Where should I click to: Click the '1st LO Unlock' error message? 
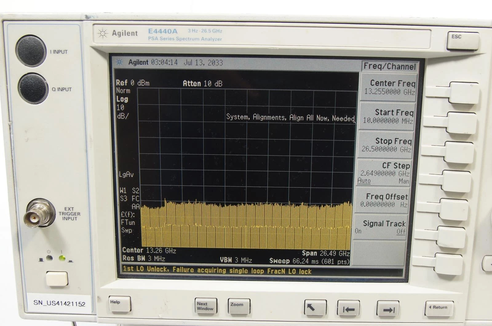217,270
